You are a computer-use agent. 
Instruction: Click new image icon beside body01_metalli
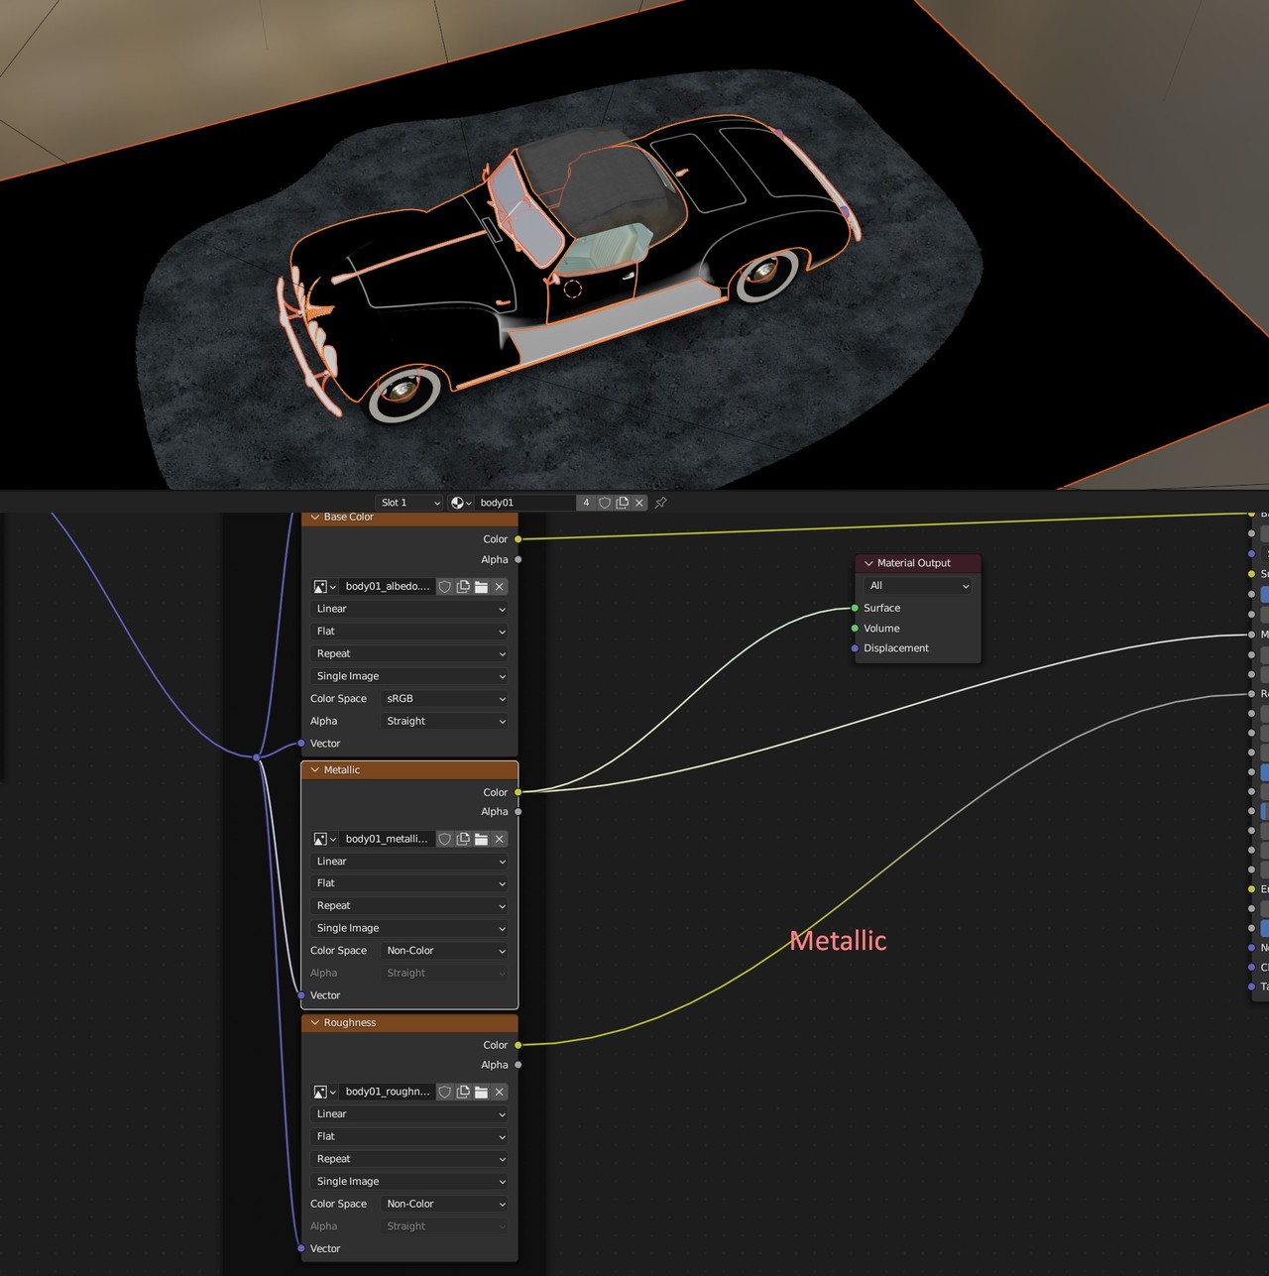pos(463,839)
